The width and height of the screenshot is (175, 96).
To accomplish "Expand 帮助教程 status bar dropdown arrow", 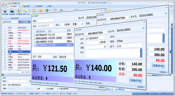I will point(27,93).
